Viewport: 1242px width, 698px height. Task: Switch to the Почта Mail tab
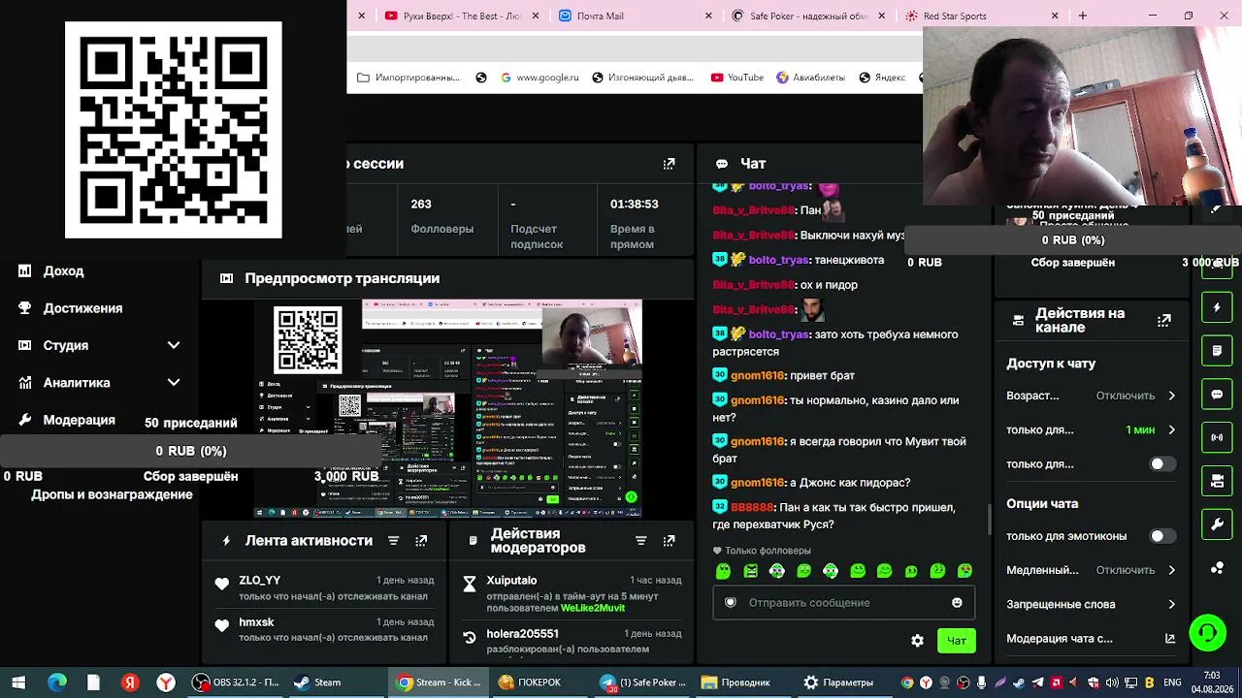click(x=629, y=16)
